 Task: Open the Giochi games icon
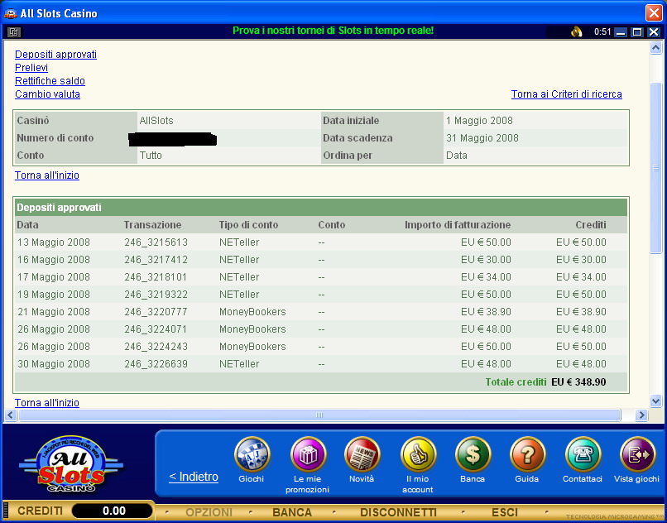click(252, 454)
